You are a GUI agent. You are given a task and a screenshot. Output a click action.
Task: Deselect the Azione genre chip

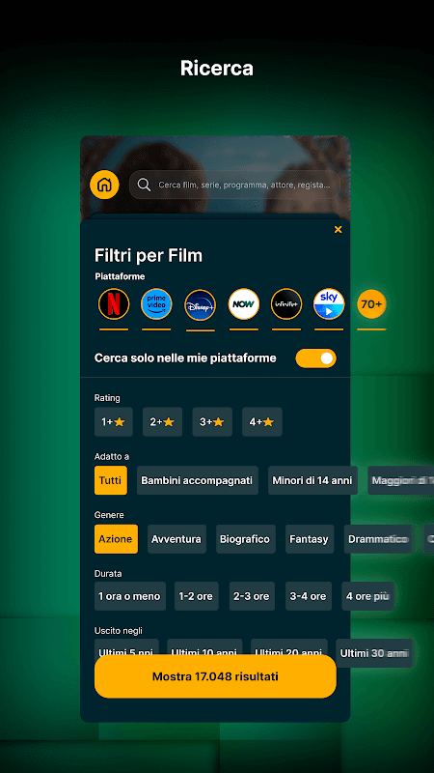(x=116, y=539)
